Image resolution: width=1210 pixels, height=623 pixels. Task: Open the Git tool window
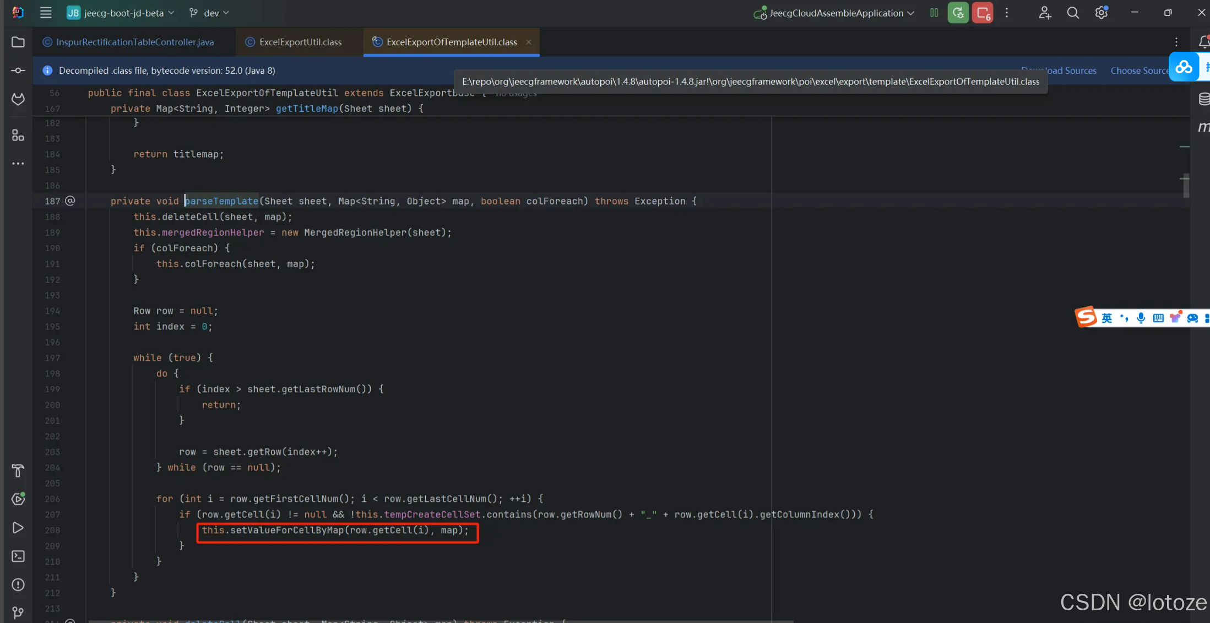click(18, 613)
